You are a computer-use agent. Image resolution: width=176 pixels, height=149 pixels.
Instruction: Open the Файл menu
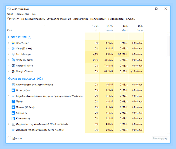(10, 14)
